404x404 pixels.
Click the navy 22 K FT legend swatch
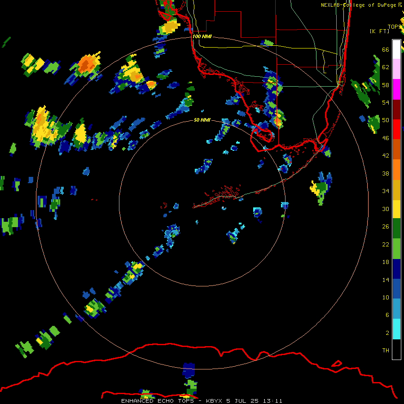pos(396,269)
